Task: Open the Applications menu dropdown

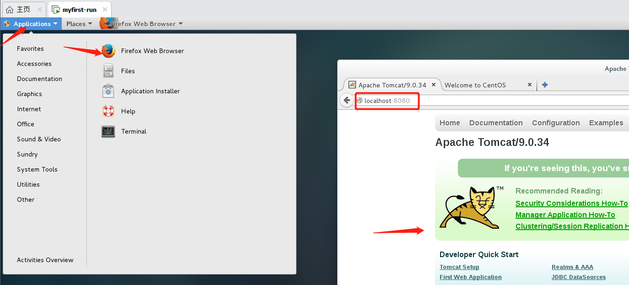Action: pyautogui.click(x=31, y=24)
